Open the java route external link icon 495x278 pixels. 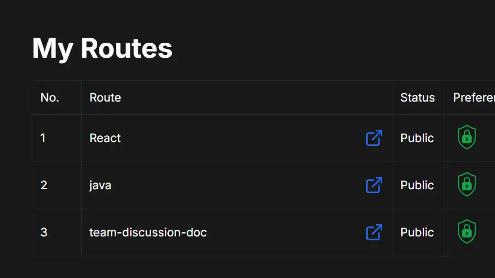point(374,185)
